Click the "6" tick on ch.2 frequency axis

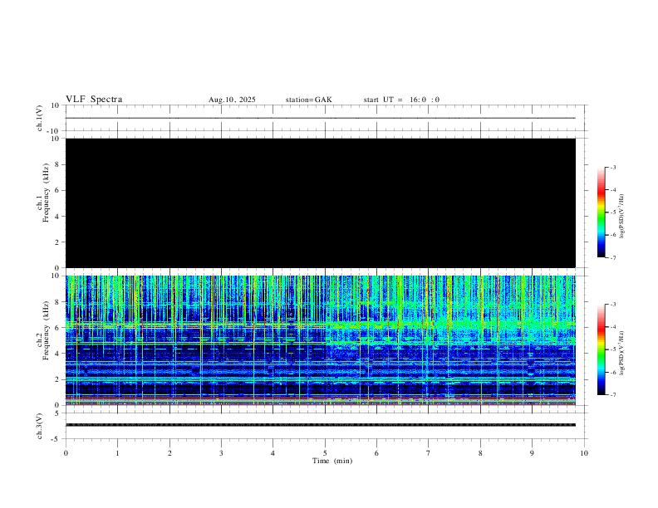point(58,328)
